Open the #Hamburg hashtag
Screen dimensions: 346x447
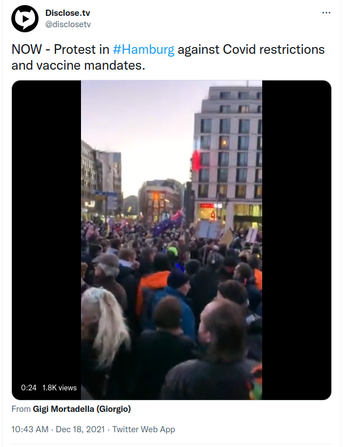tap(144, 50)
